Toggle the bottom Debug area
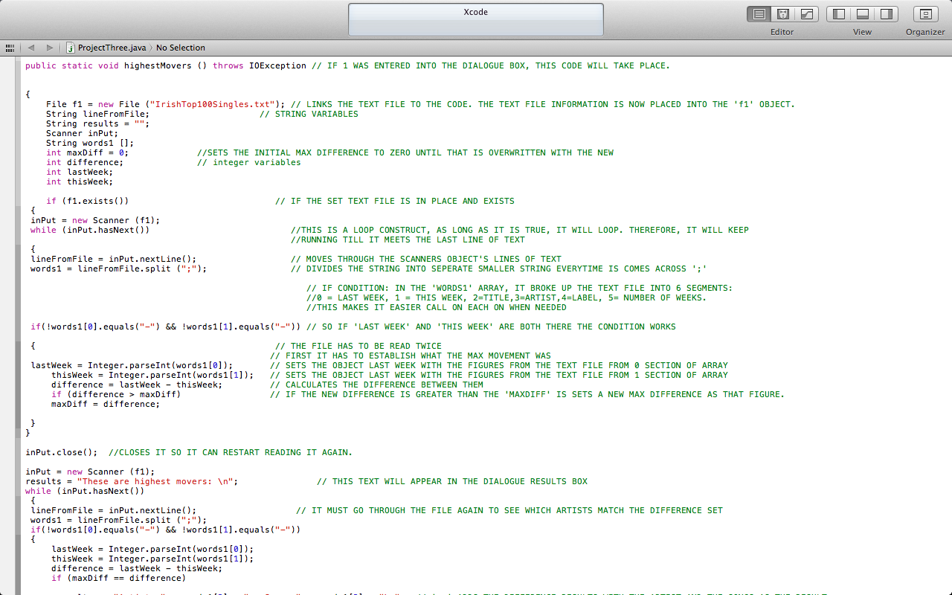Screen dimensions: 952x595 (x=863, y=14)
